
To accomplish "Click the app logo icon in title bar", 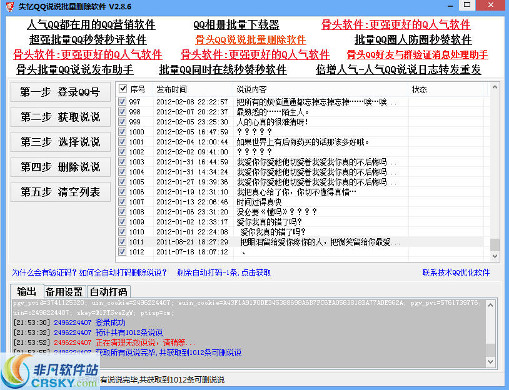I will 10,6.
